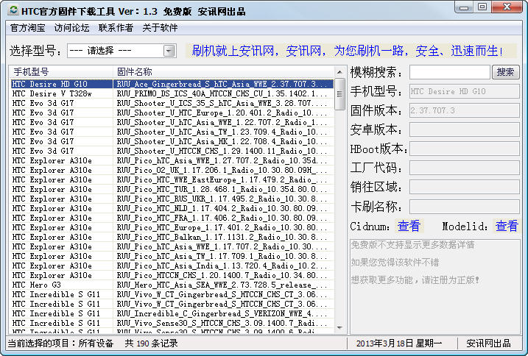Select firmware RUU_Pico_HTC_Europe_1.17.401.2
The width and height of the screenshot is (528, 356).
(172, 227)
